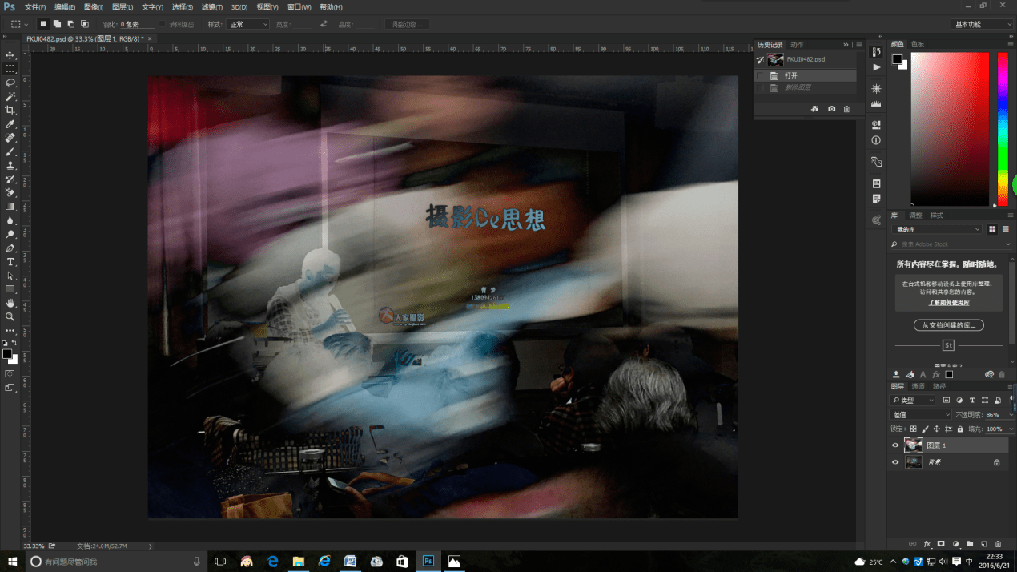The height and width of the screenshot is (572, 1017).
Task: Choose 'New selection' mode in options bar
Action: 43,25
